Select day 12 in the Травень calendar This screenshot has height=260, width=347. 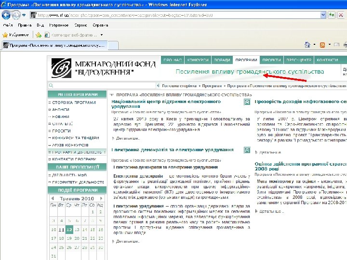pos(69,230)
